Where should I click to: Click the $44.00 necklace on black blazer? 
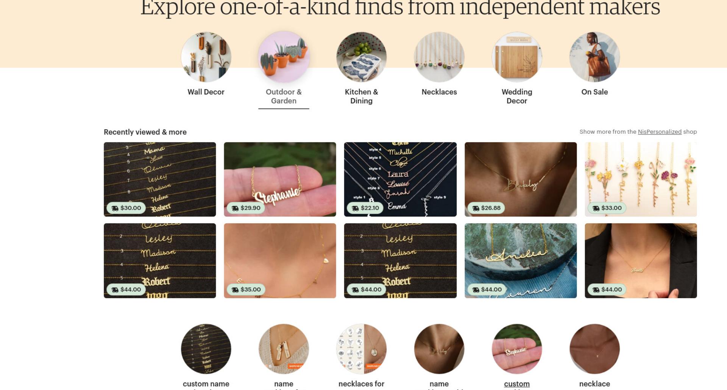point(641,260)
